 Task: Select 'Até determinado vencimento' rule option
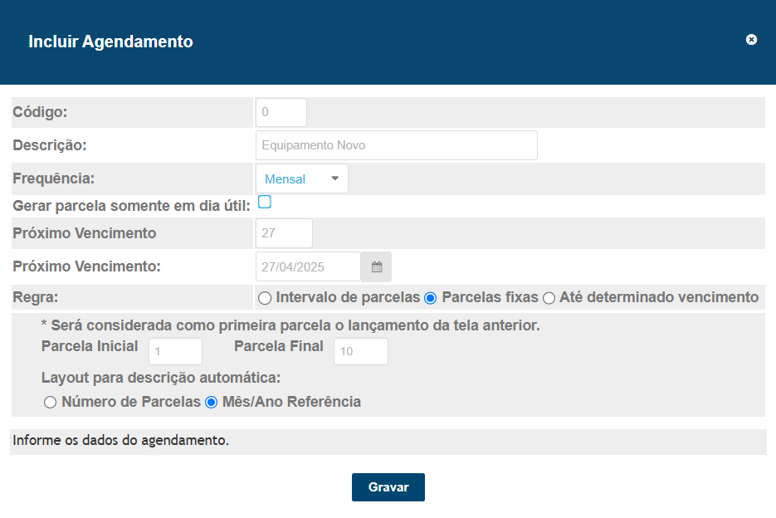point(549,298)
